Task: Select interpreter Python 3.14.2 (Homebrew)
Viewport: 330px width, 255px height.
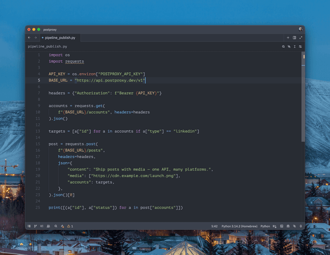Action: point(239,226)
